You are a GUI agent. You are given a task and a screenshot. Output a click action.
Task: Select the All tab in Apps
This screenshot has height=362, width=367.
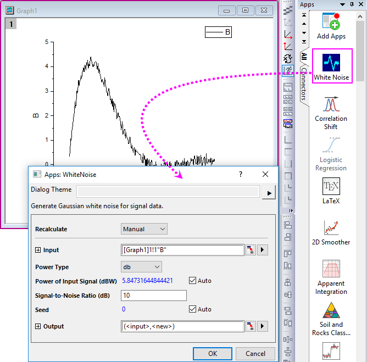[x=304, y=57]
